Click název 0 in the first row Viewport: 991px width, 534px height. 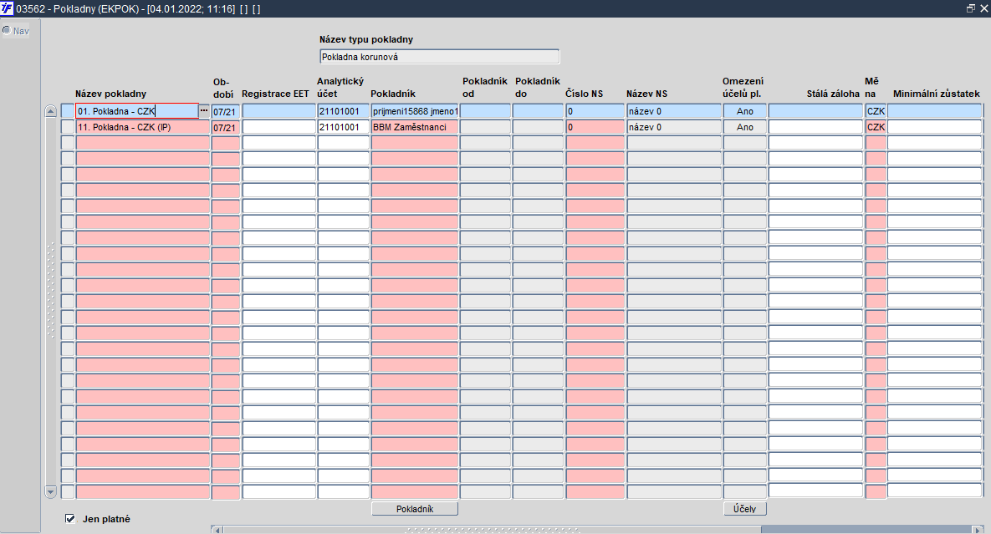point(674,111)
